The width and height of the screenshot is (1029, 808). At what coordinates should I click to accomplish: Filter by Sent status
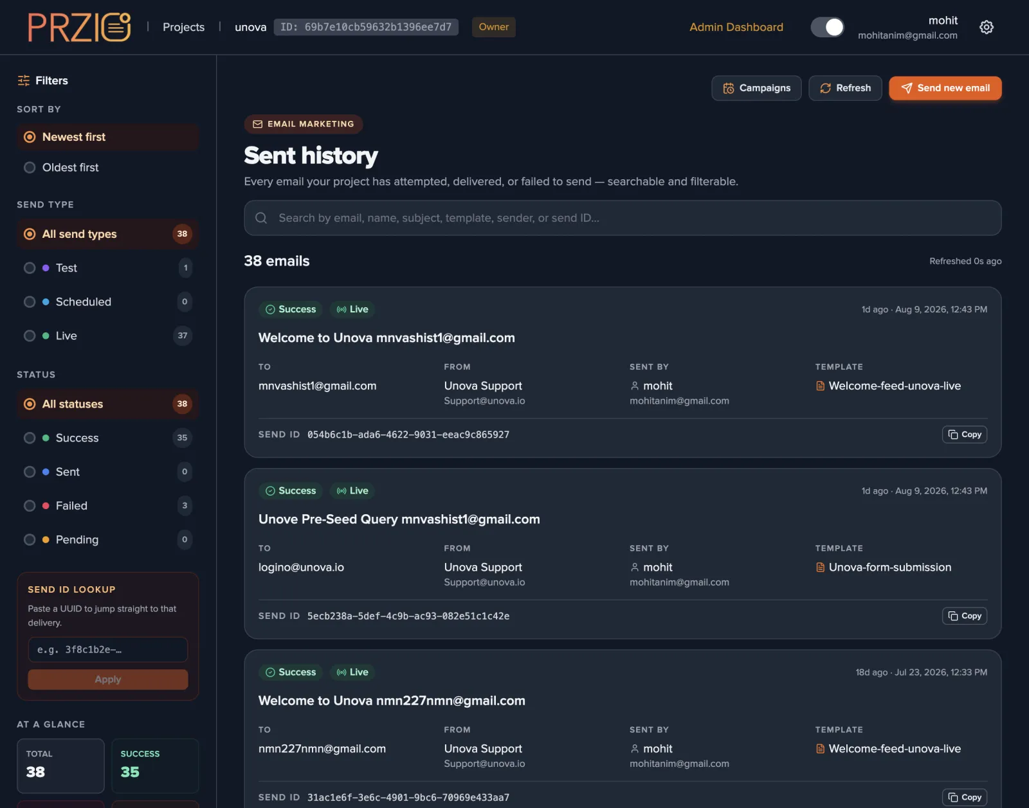(107, 472)
